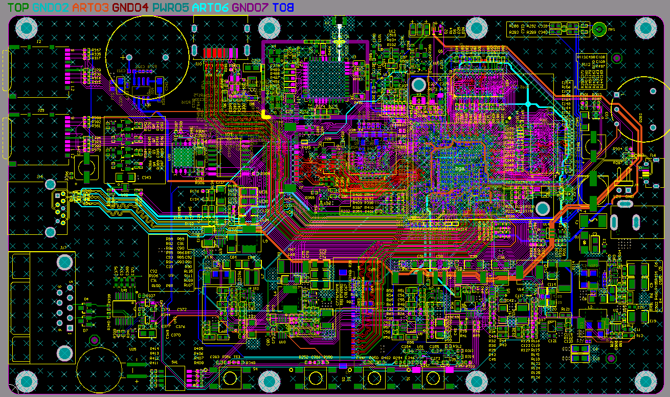Click the C370 capacitor designator

click(176, 335)
